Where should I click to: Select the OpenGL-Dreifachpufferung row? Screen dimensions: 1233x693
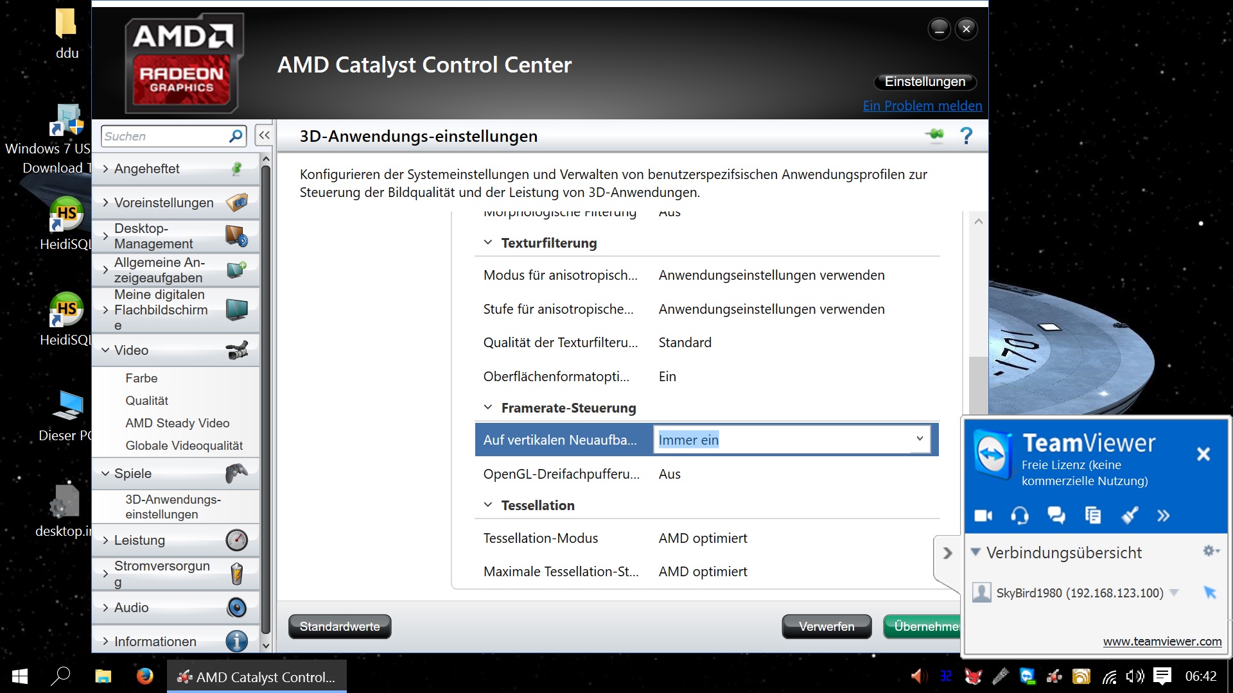pos(706,474)
